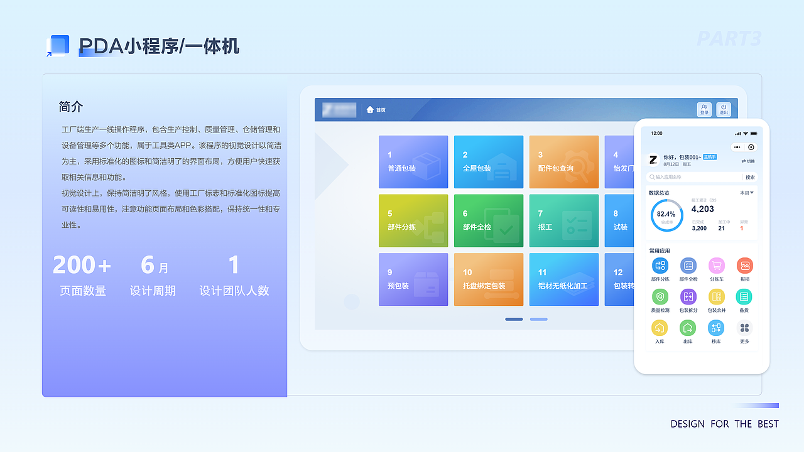Open the 报损 icon

(744, 266)
